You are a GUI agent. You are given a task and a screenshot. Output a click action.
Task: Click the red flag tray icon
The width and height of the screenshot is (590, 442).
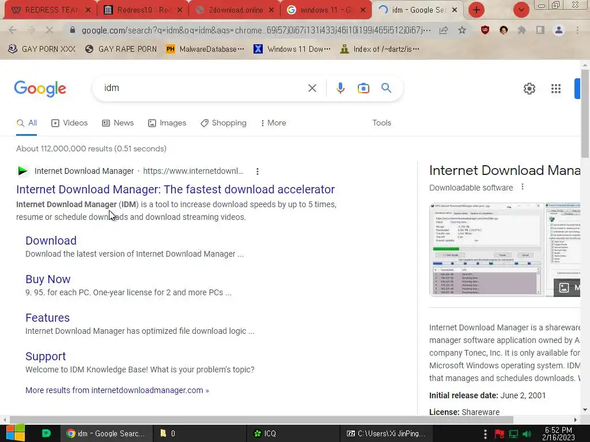point(500,434)
